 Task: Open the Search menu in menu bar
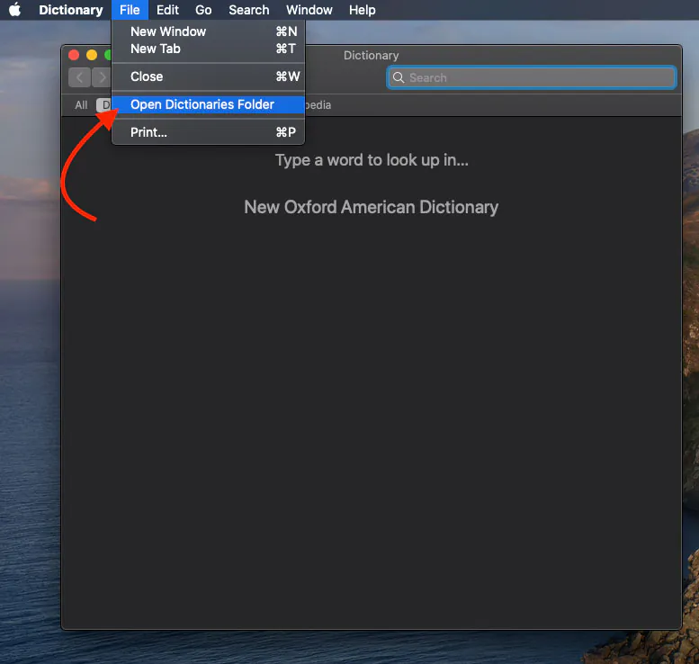[248, 10]
